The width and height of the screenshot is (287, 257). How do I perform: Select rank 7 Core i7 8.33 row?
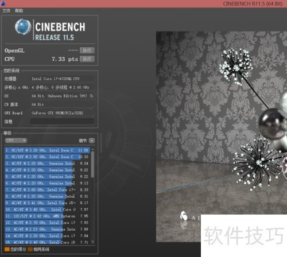pyautogui.click(x=47, y=190)
